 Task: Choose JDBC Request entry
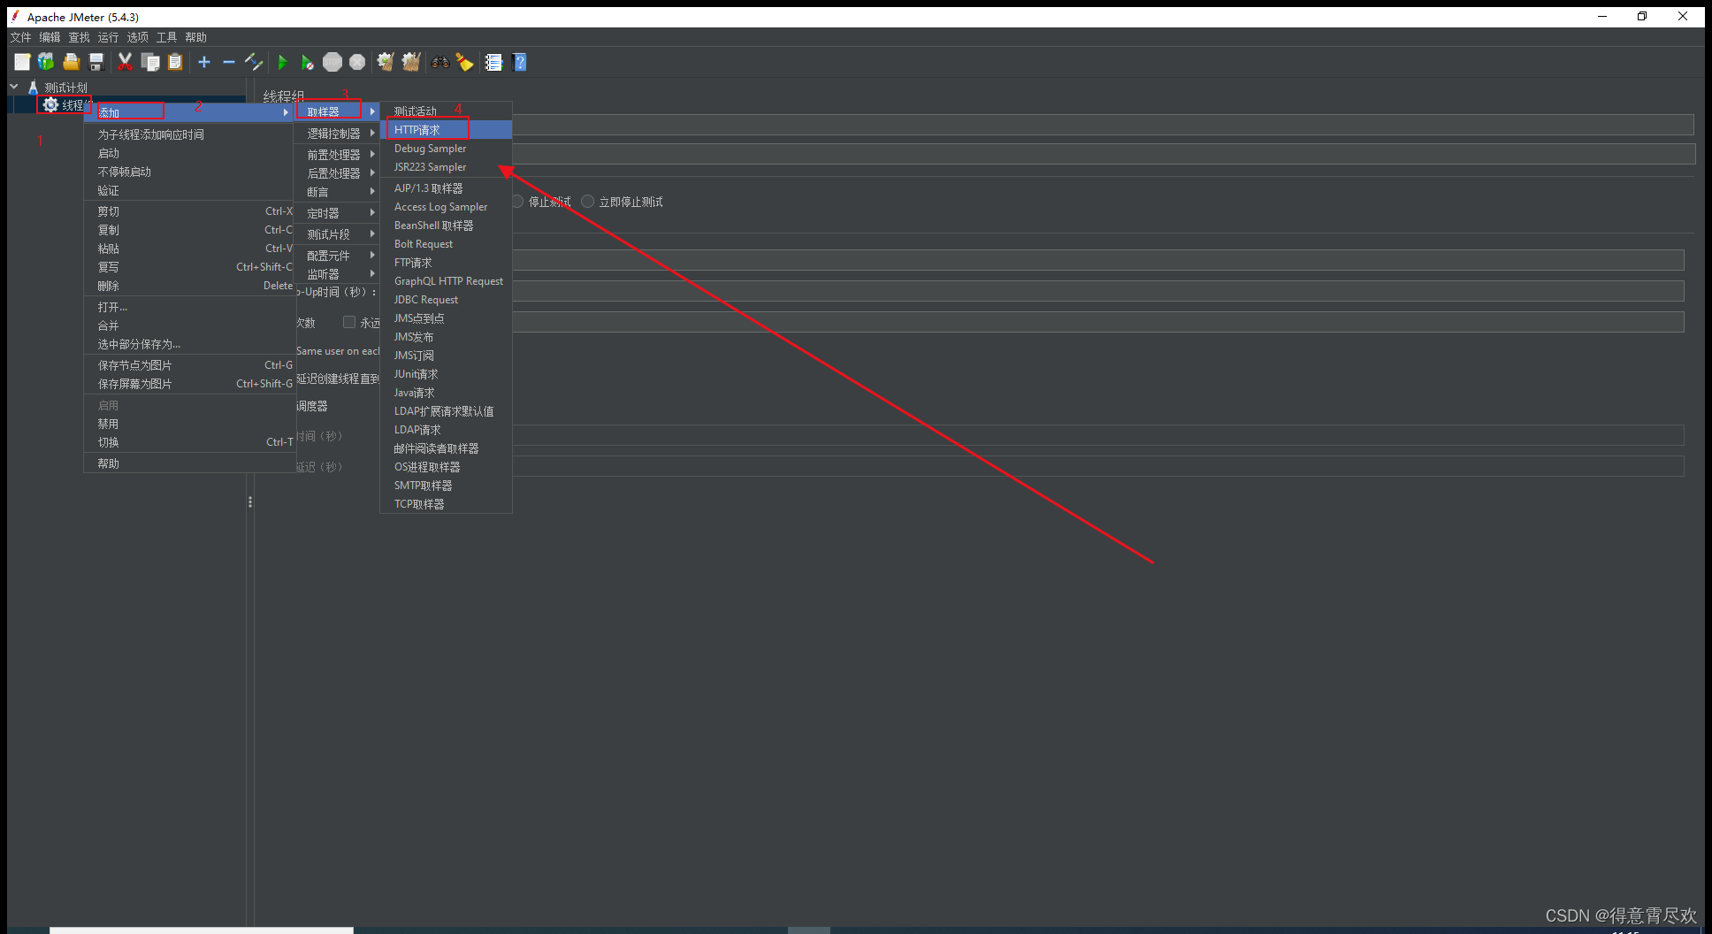(447, 300)
